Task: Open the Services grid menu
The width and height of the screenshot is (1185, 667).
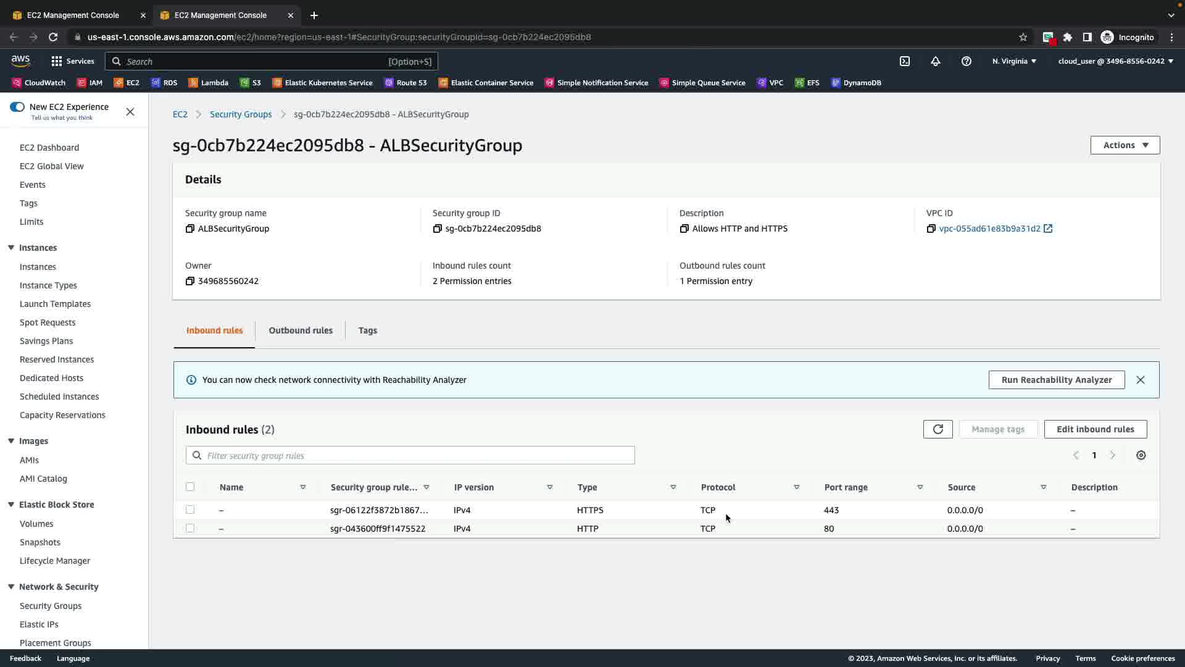Action: click(57, 61)
